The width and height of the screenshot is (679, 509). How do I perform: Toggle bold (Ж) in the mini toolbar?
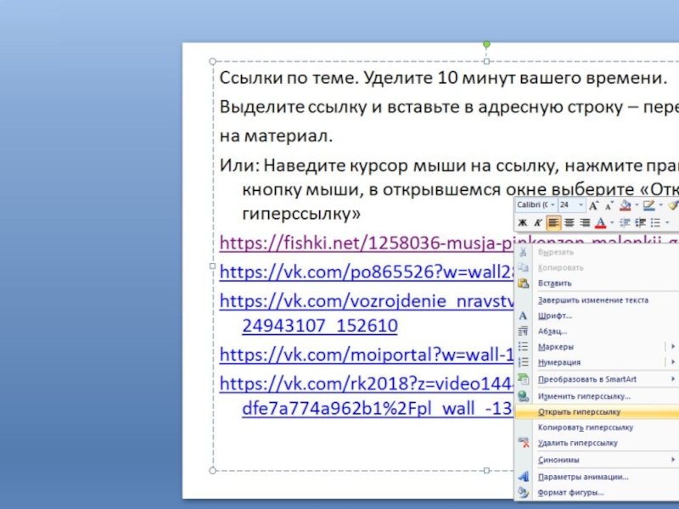click(x=522, y=222)
